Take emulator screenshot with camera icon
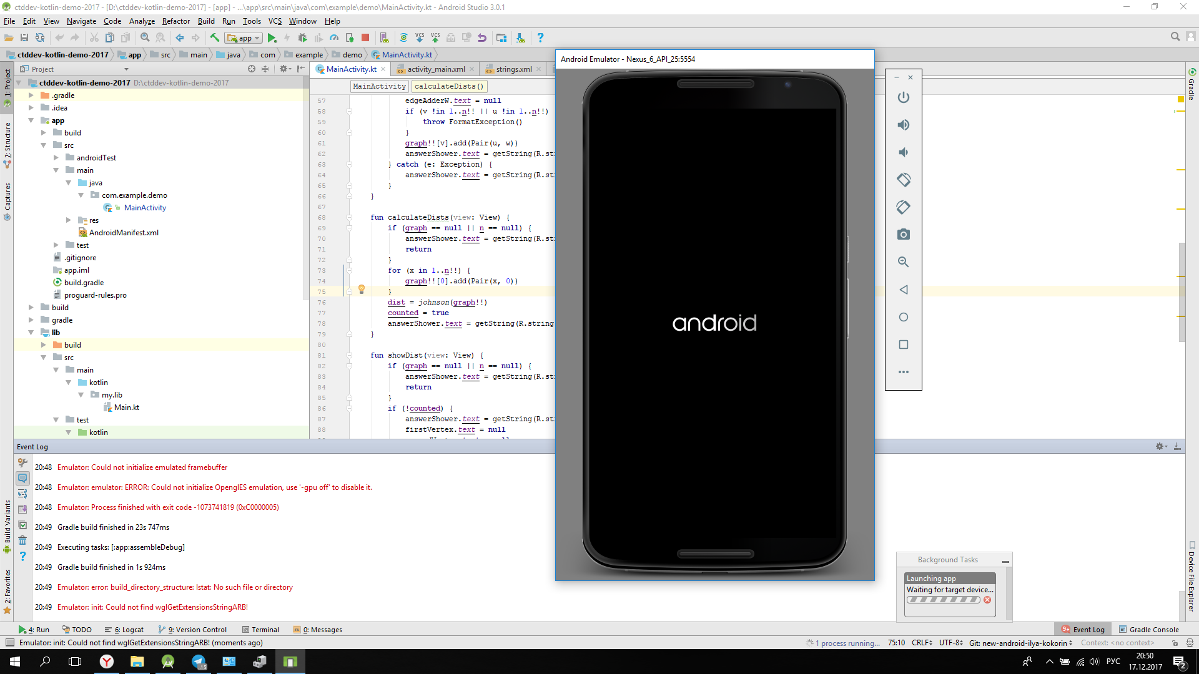This screenshot has height=674, width=1199. [904, 235]
